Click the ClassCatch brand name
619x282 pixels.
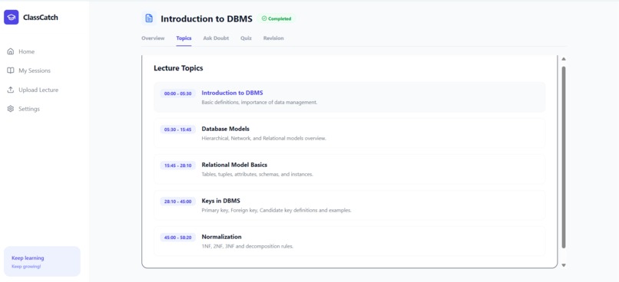click(40, 18)
